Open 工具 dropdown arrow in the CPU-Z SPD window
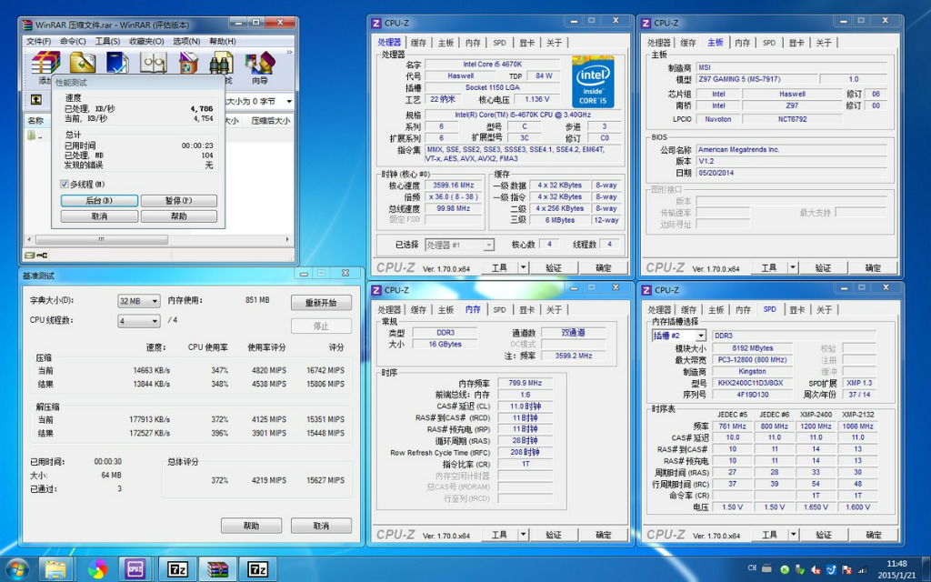Image resolution: width=931 pixels, height=582 pixels. click(x=793, y=535)
